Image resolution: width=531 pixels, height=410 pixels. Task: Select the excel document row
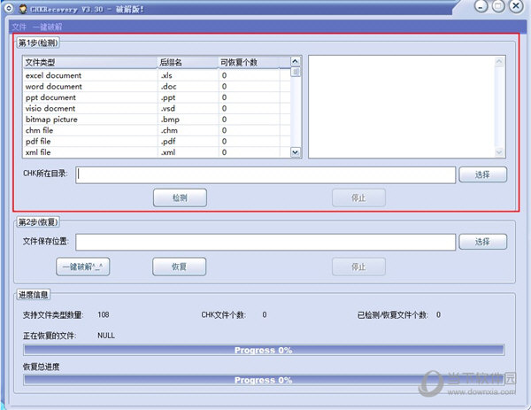tap(157, 75)
